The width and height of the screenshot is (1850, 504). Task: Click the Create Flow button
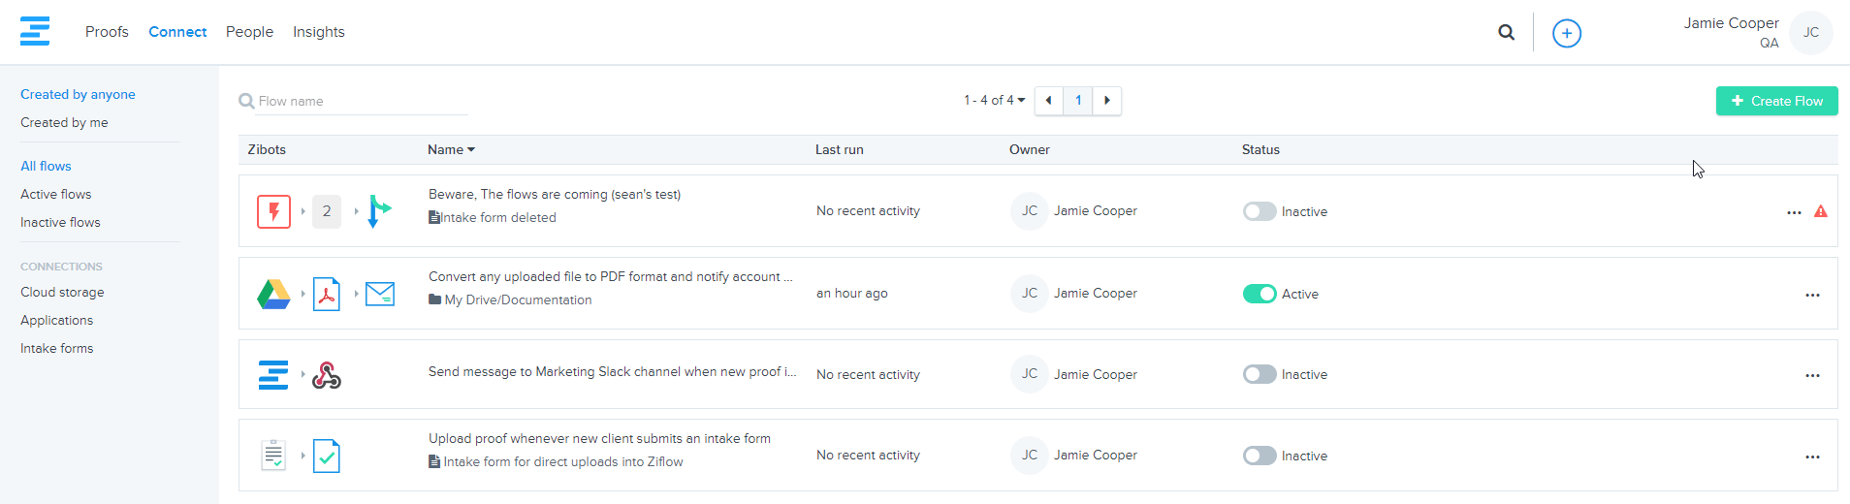[x=1776, y=101]
